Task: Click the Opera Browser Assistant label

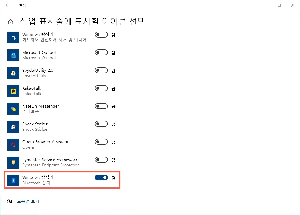Action: click(x=45, y=142)
